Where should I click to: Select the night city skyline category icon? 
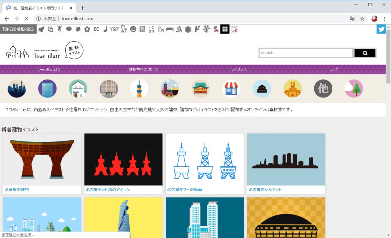click(x=17, y=89)
